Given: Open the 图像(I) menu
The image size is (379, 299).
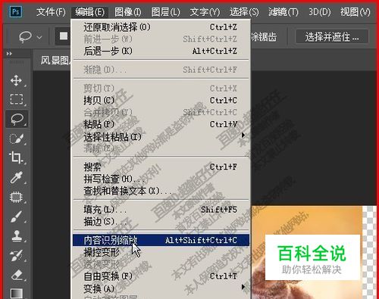Looking at the screenshot, I should pos(128,12).
